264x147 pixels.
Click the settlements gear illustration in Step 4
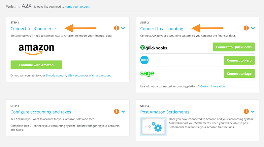click(x=153, y=126)
